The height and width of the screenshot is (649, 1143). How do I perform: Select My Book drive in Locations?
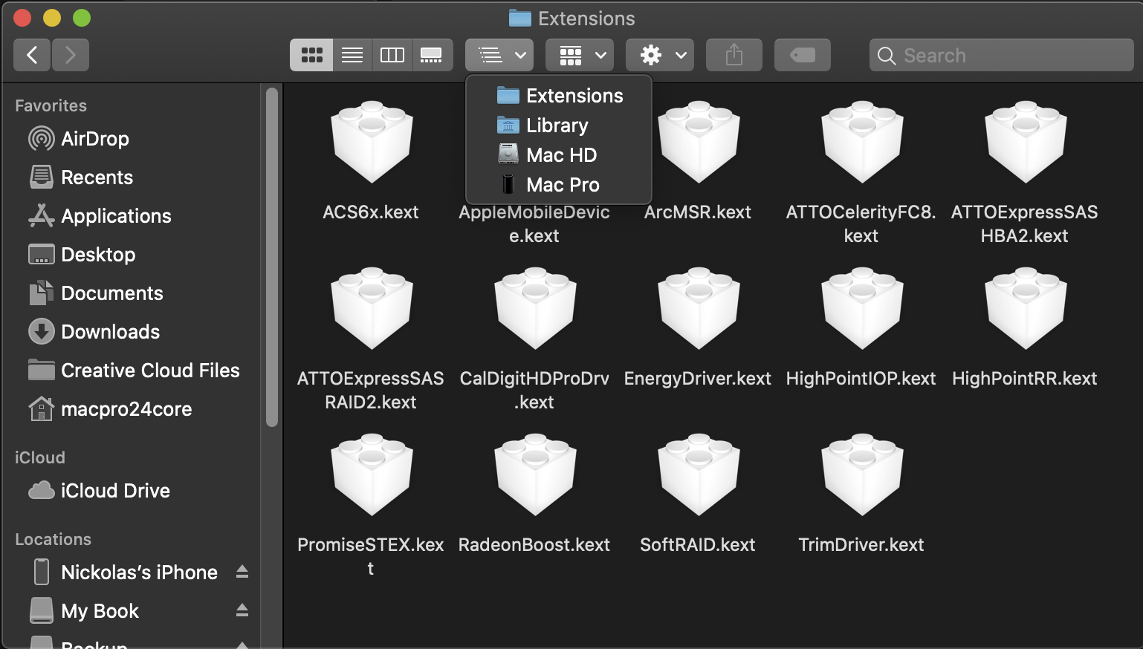[85, 611]
